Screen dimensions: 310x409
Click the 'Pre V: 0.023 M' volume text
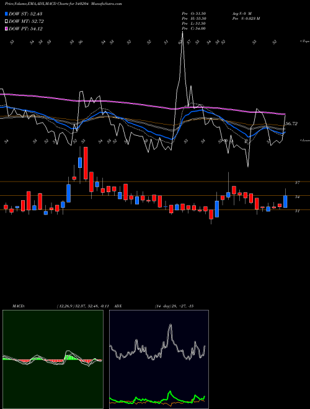[x=246, y=18]
